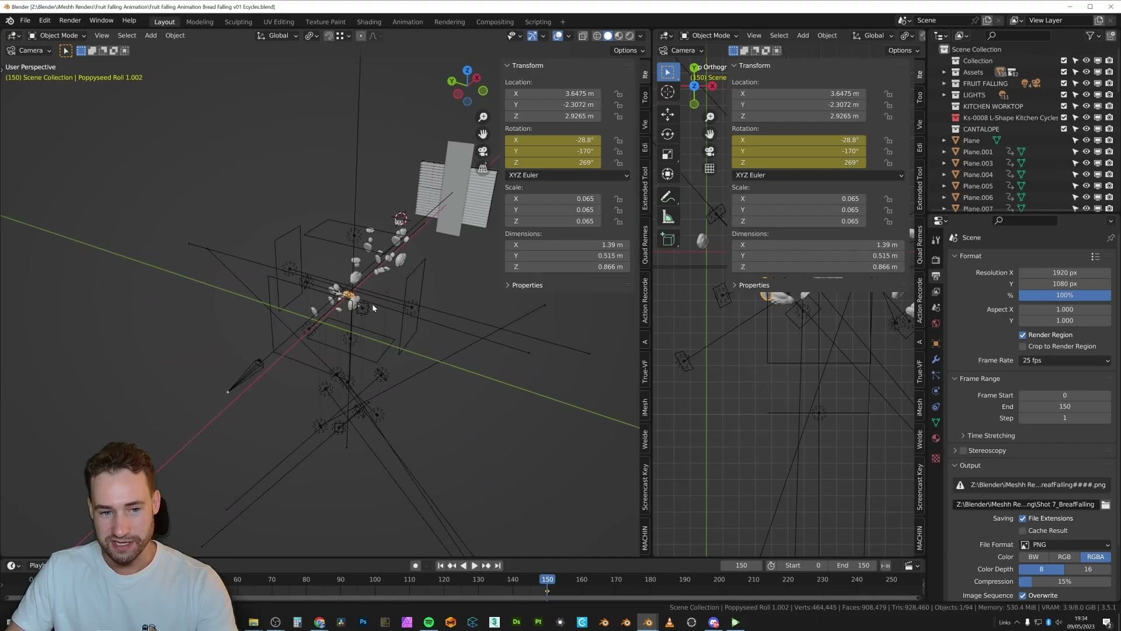Set Color Depth to 16
Screen dimensions: 1121x631
tap(1088, 570)
